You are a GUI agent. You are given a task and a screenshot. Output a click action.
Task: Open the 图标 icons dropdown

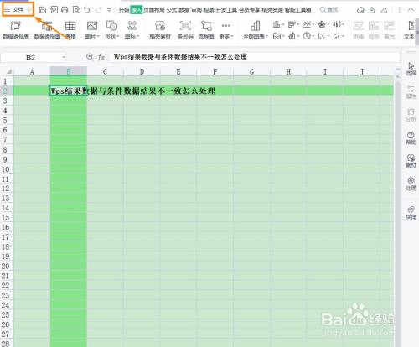pyautogui.click(x=132, y=30)
